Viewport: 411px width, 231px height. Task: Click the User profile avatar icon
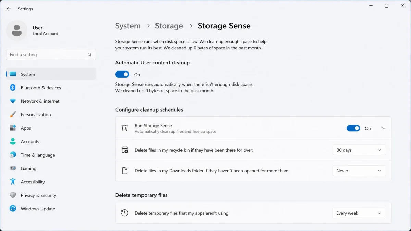click(17, 30)
